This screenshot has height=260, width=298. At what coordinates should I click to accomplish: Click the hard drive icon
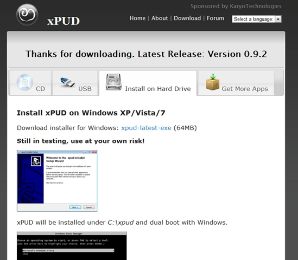tap(113, 82)
